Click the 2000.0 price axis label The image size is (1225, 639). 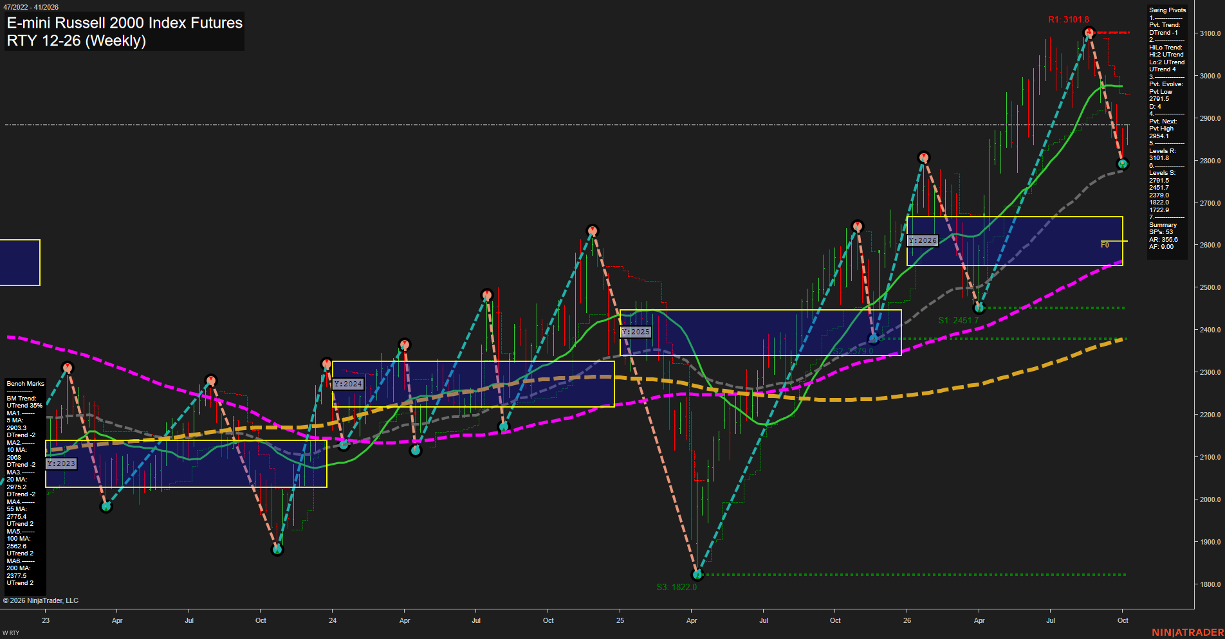(1210, 500)
